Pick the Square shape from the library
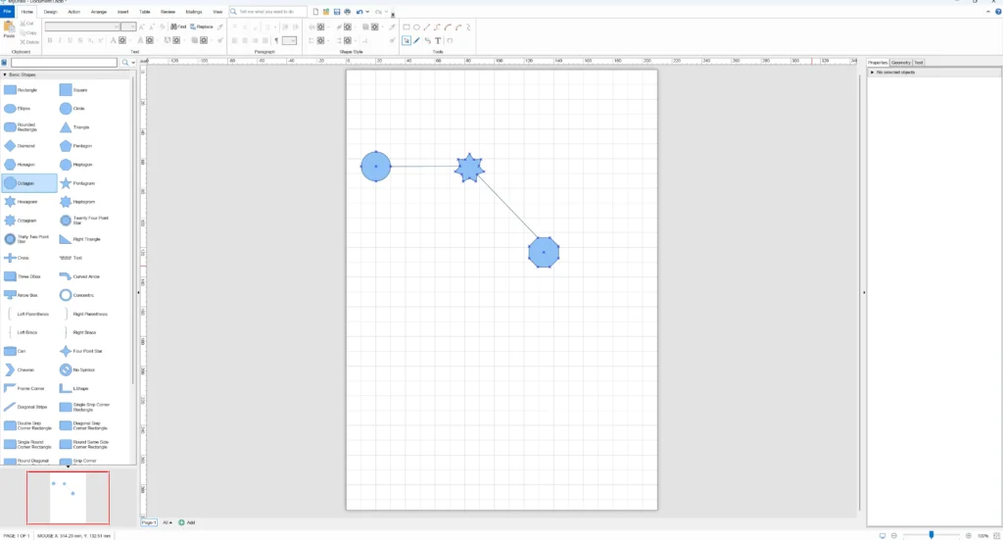Viewport: 1003px width, 540px height. [x=74, y=90]
